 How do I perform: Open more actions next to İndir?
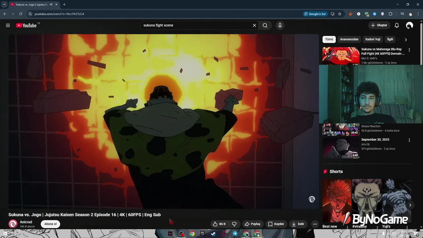coord(315,224)
